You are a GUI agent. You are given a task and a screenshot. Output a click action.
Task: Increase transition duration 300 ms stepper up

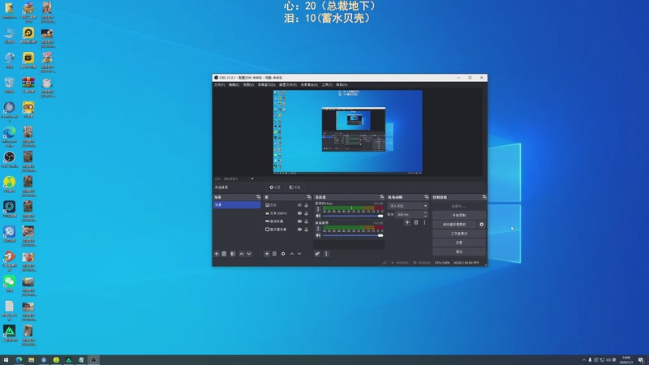pyautogui.click(x=425, y=213)
